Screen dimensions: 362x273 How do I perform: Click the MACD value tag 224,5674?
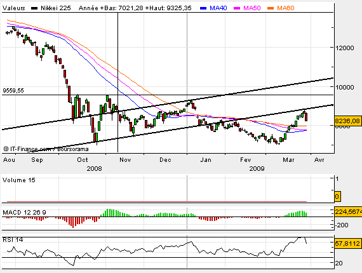348,212
